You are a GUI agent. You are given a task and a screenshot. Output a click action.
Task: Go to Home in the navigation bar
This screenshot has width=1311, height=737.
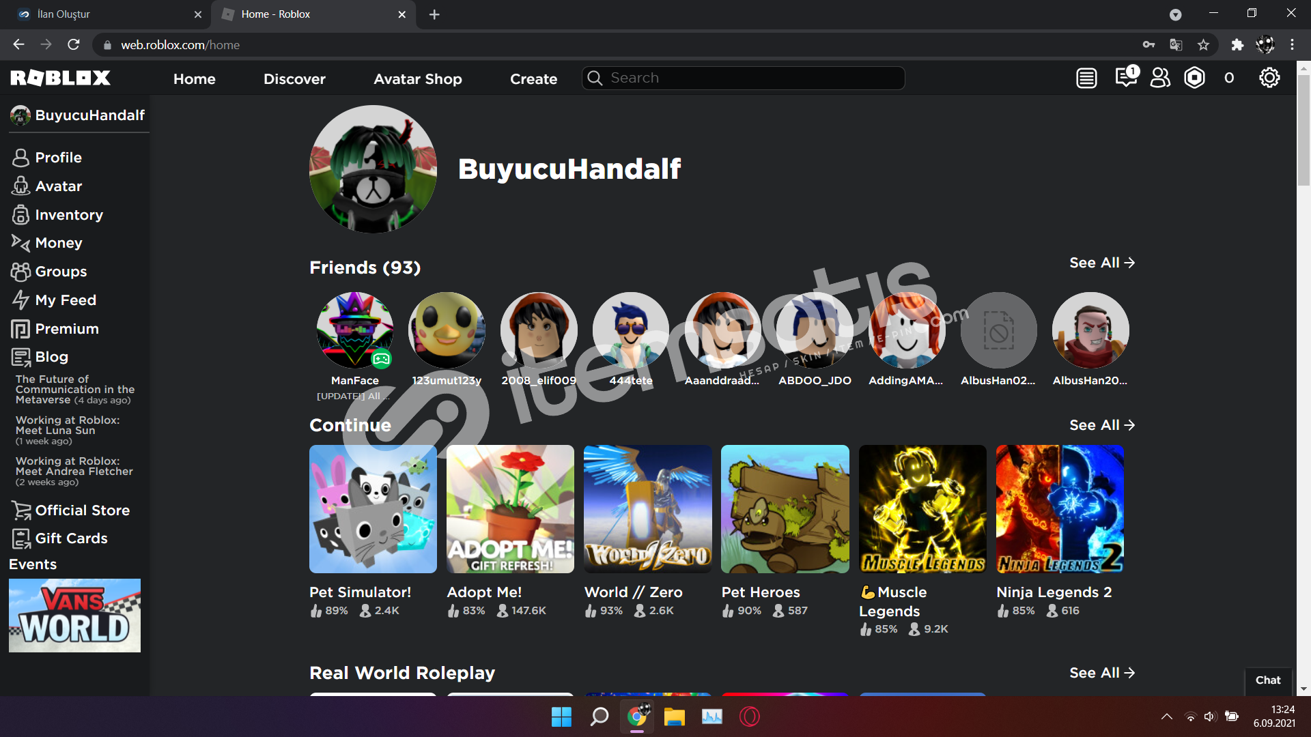point(195,78)
